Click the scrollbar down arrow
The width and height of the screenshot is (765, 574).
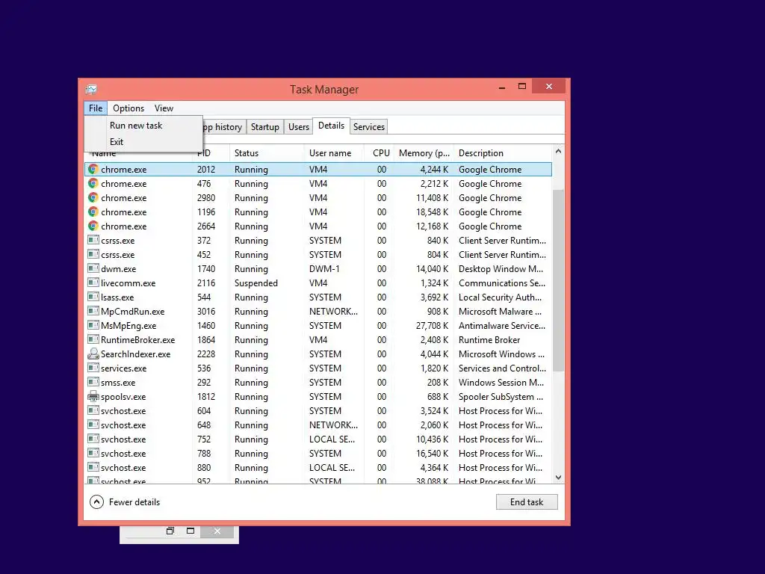558,478
